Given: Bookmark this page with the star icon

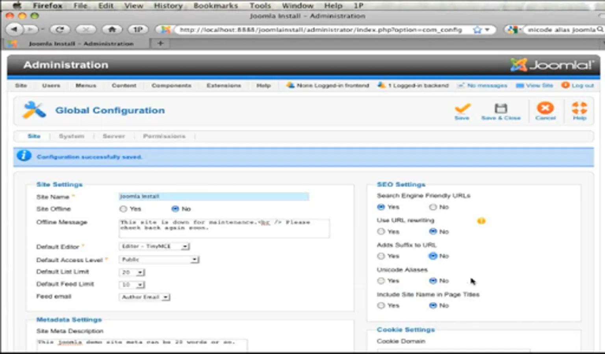Looking at the screenshot, I should coord(477,30).
